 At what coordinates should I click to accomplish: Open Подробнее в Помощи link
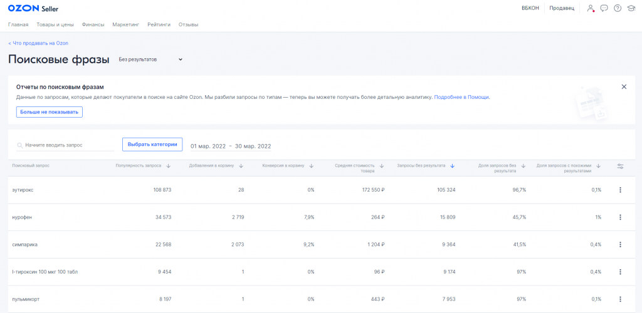(x=461, y=98)
